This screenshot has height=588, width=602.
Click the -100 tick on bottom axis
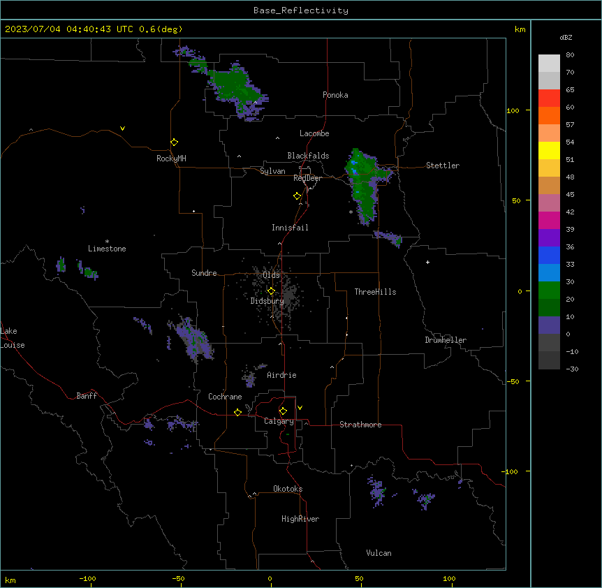pos(87,578)
